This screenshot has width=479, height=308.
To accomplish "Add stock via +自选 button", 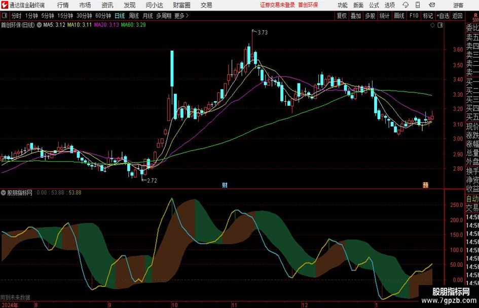I will (443, 16).
